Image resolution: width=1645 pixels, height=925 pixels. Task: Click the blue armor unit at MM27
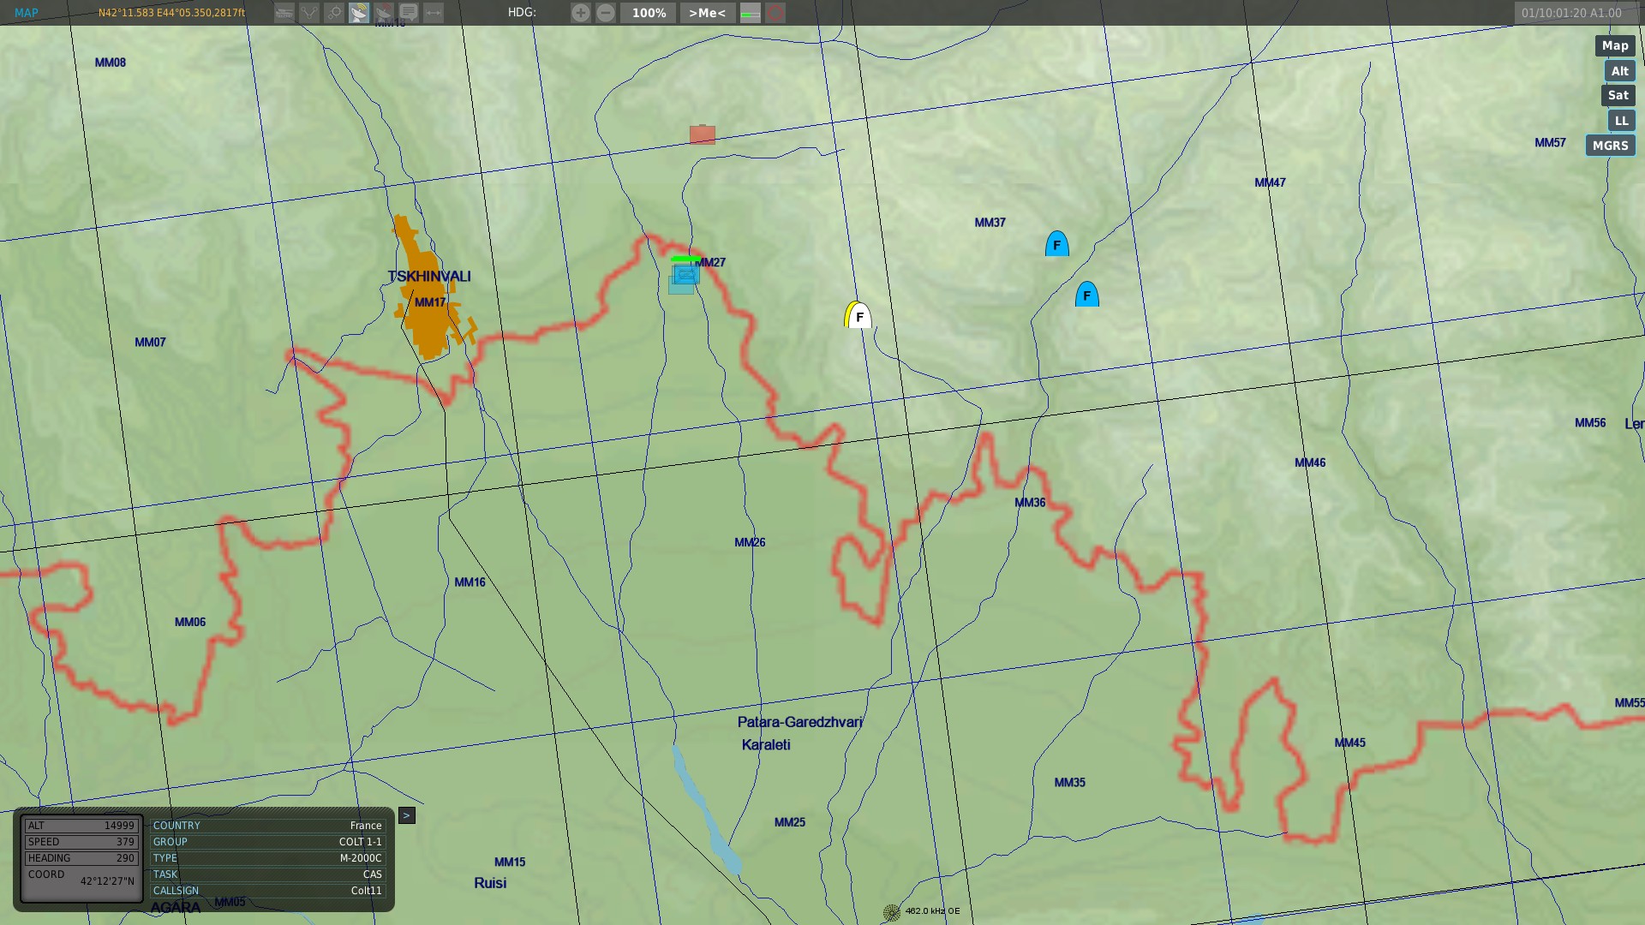pyautogui.click(x=685, y=274)
